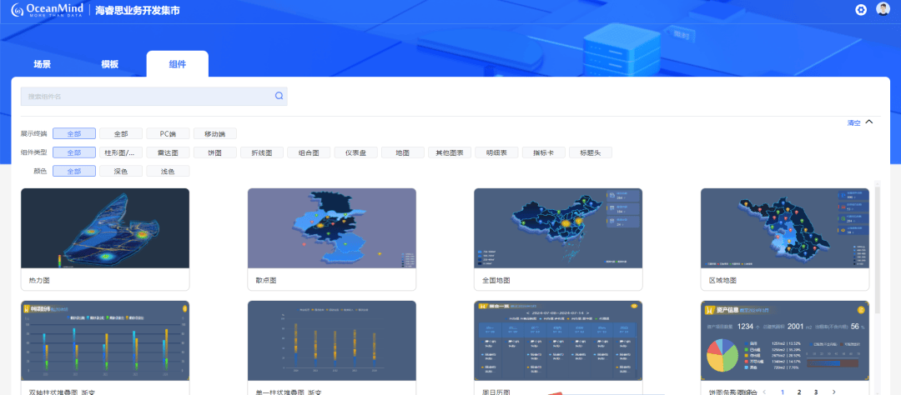Open the 散点图 component thumbnail
The width and height of the screenshot is (901, 395).
[x=331, y=228]
